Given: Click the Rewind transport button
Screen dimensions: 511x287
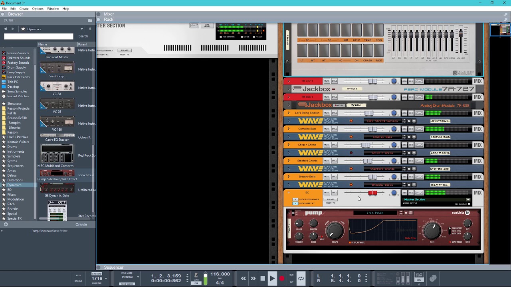Looking at the screenshot, I should point(244,279).
